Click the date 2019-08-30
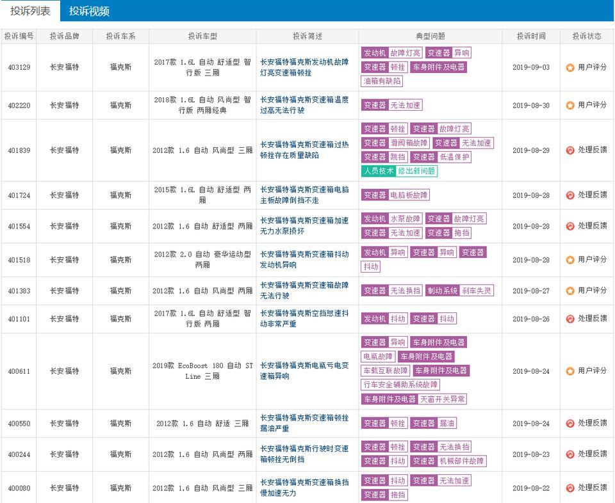 tap(531, 106)
